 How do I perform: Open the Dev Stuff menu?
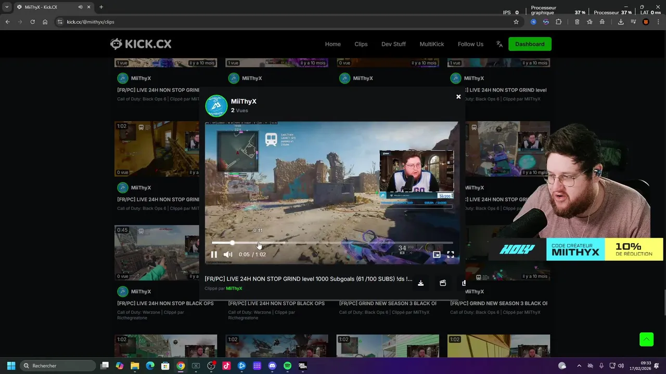click(393, 44)
